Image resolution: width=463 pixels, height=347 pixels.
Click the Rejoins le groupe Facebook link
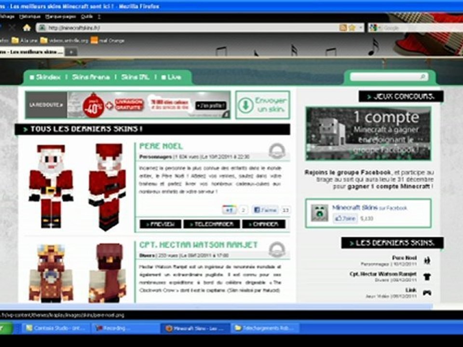click(x=348, y=173)
